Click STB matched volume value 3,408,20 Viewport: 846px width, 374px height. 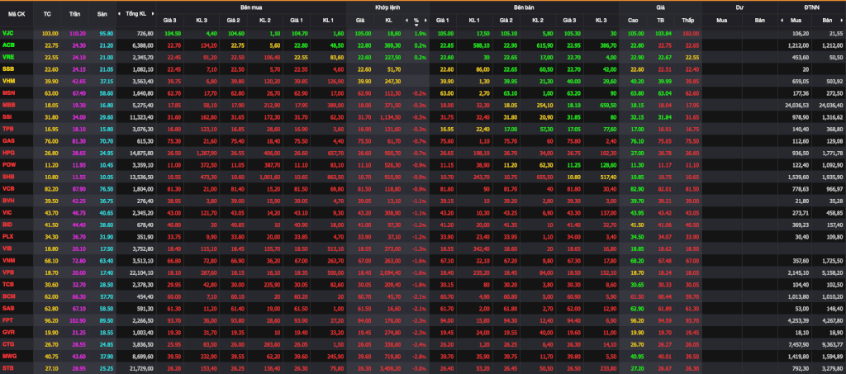click(x=391, y=367)
